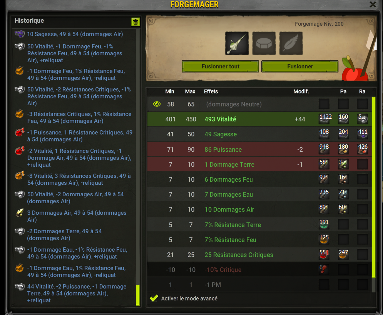Select the Pa Dommages Air rune 60
Screen dimensions: 383x315
coord(343,209)
